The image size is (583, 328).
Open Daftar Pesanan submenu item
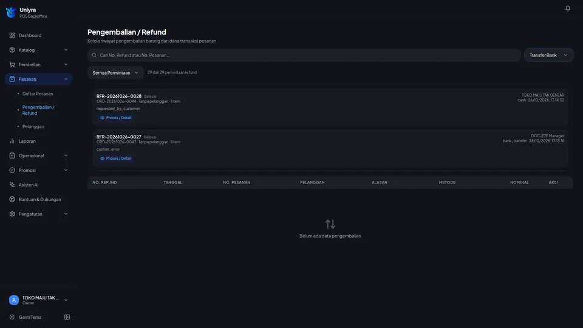coord(38,94)
